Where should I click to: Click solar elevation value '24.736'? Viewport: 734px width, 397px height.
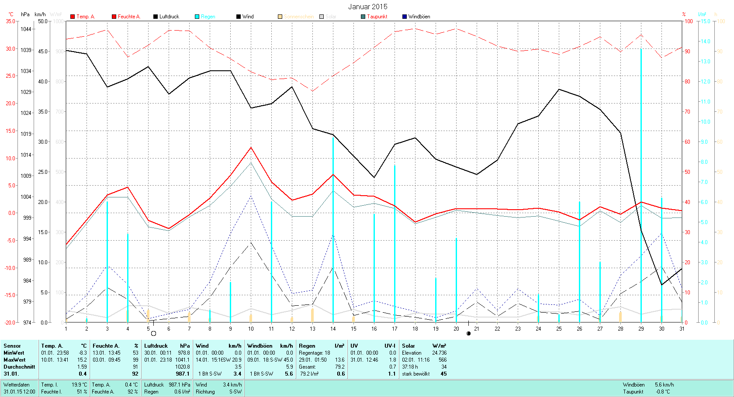tap(440, 353)
